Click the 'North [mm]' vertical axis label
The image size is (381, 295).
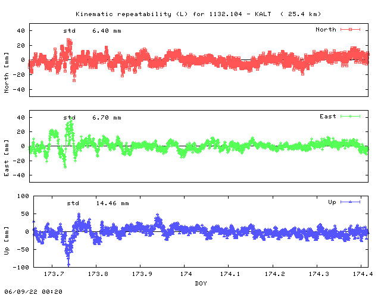click(7, 73)
